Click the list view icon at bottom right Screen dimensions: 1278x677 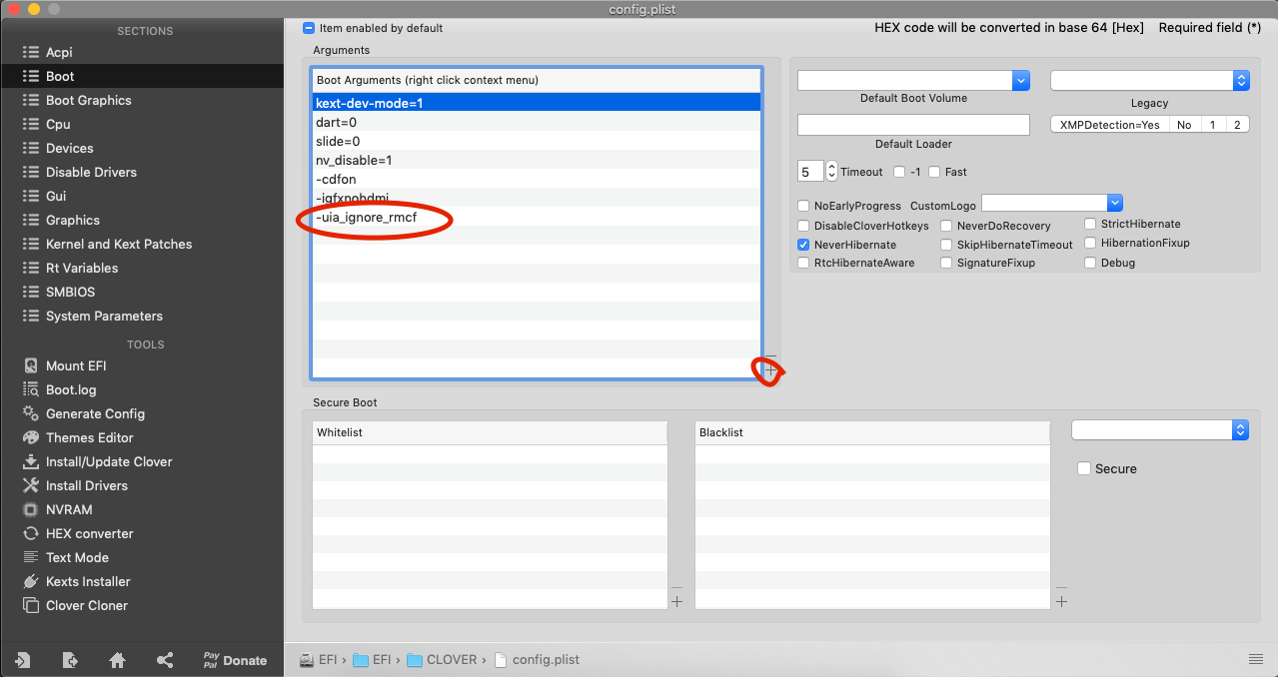[x=1256, y=659]
